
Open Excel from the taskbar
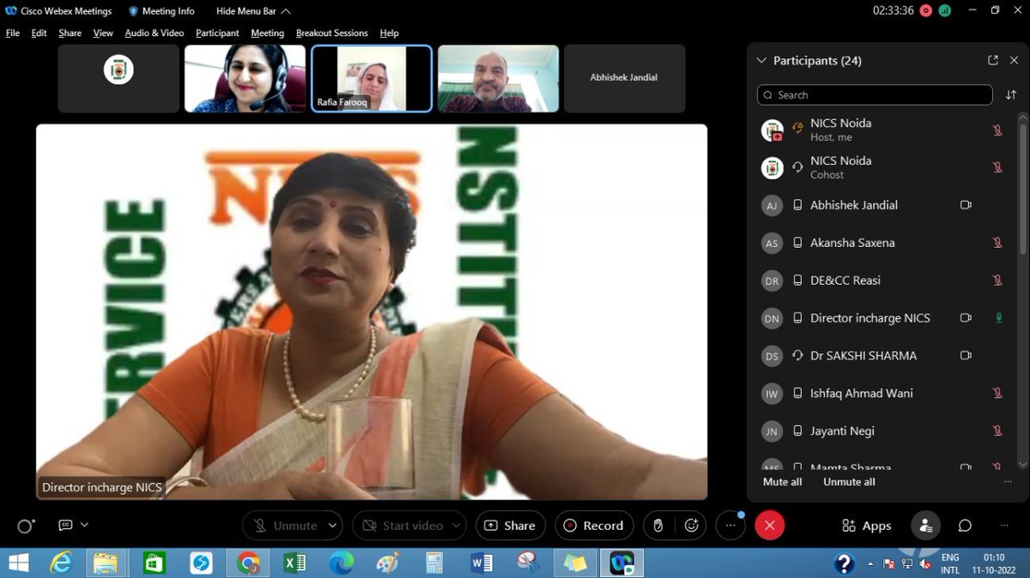click(x=294, y=563)
